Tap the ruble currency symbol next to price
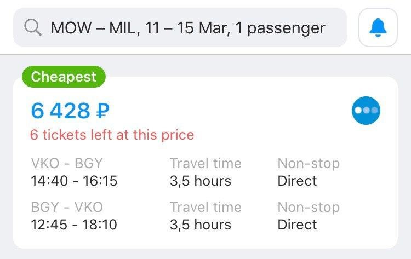411x259 pixels. point(102,111)
